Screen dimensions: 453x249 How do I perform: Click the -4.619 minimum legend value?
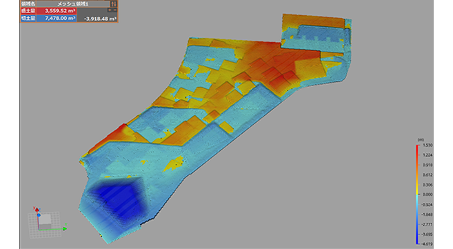click(427, 244)
